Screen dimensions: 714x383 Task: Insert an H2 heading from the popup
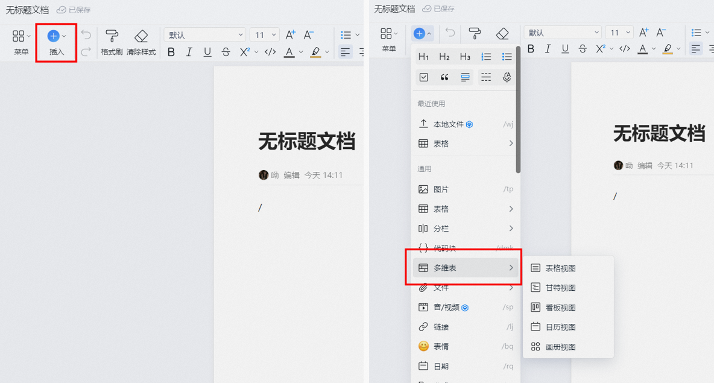(444, 57)
